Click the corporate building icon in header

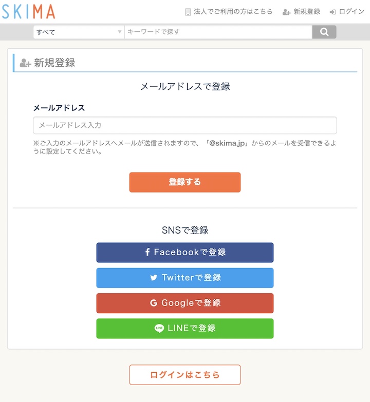point(188,12)
